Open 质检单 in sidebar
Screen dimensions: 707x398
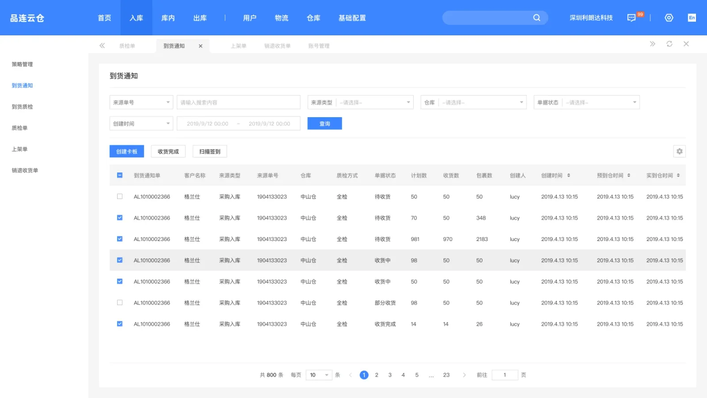pos(19,128)
